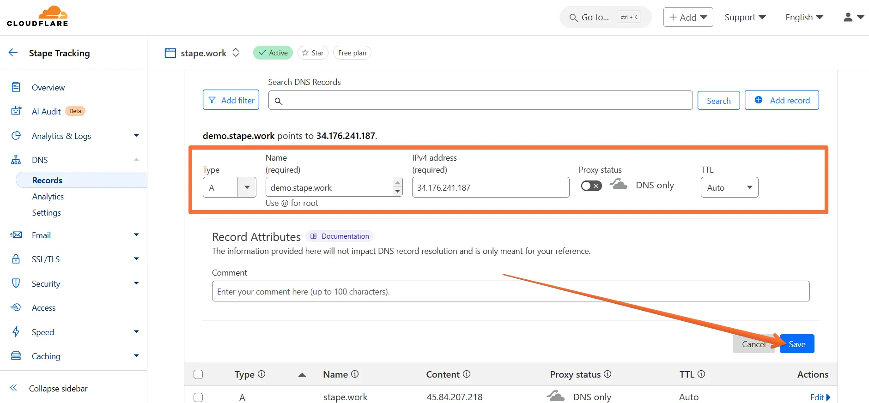The image size is (869, 403).
Task: Open the English language dropdown
Action: (804, 17)
